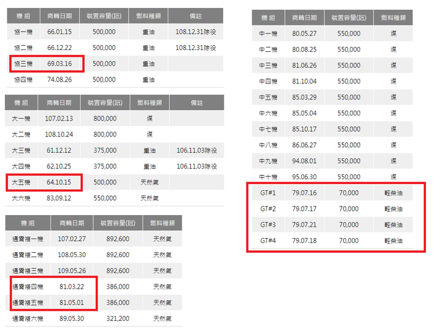Click the date 107.02.27

tap(72, 239)
